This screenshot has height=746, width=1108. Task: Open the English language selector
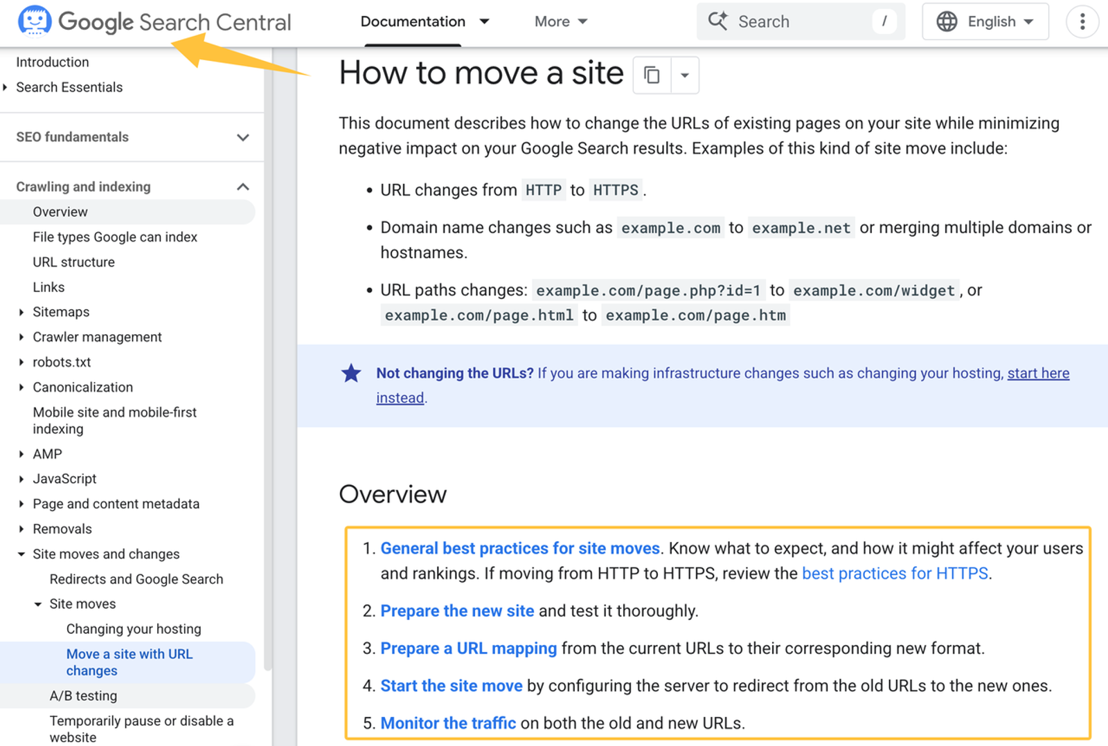click(985, 21)
